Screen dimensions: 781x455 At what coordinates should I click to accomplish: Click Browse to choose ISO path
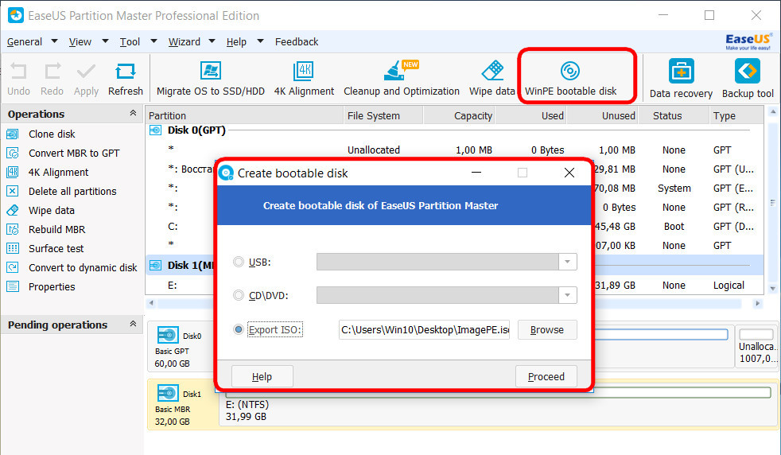(547, 330)
